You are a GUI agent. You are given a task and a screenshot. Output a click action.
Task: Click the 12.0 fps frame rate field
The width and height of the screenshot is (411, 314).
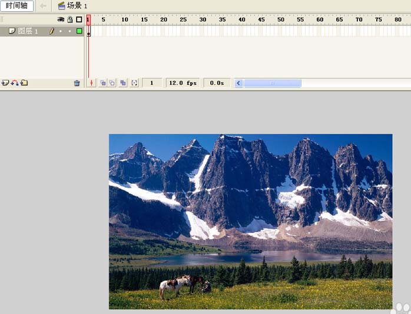point(183,83)
